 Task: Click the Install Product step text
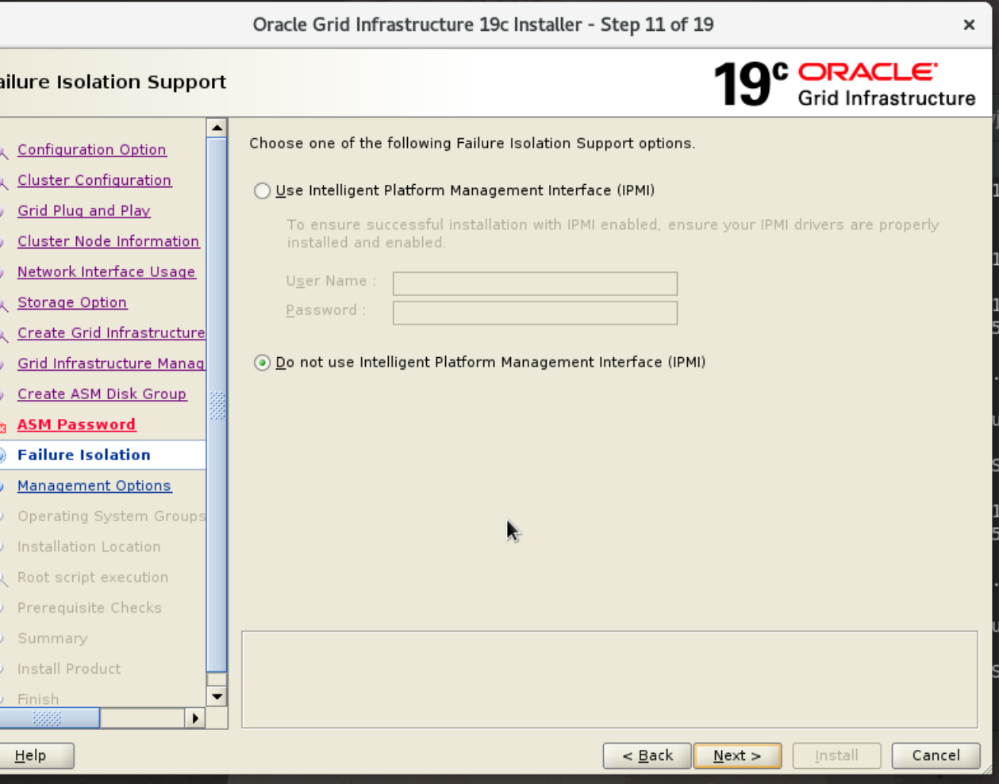coord(69,669)
